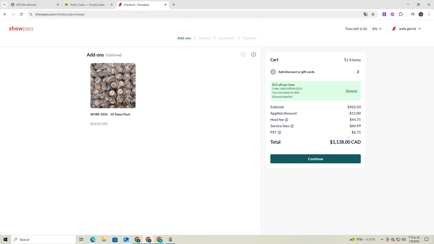Screen dimensions: 434x244
Task: Click the address bar URL
Action: point(60,14)
